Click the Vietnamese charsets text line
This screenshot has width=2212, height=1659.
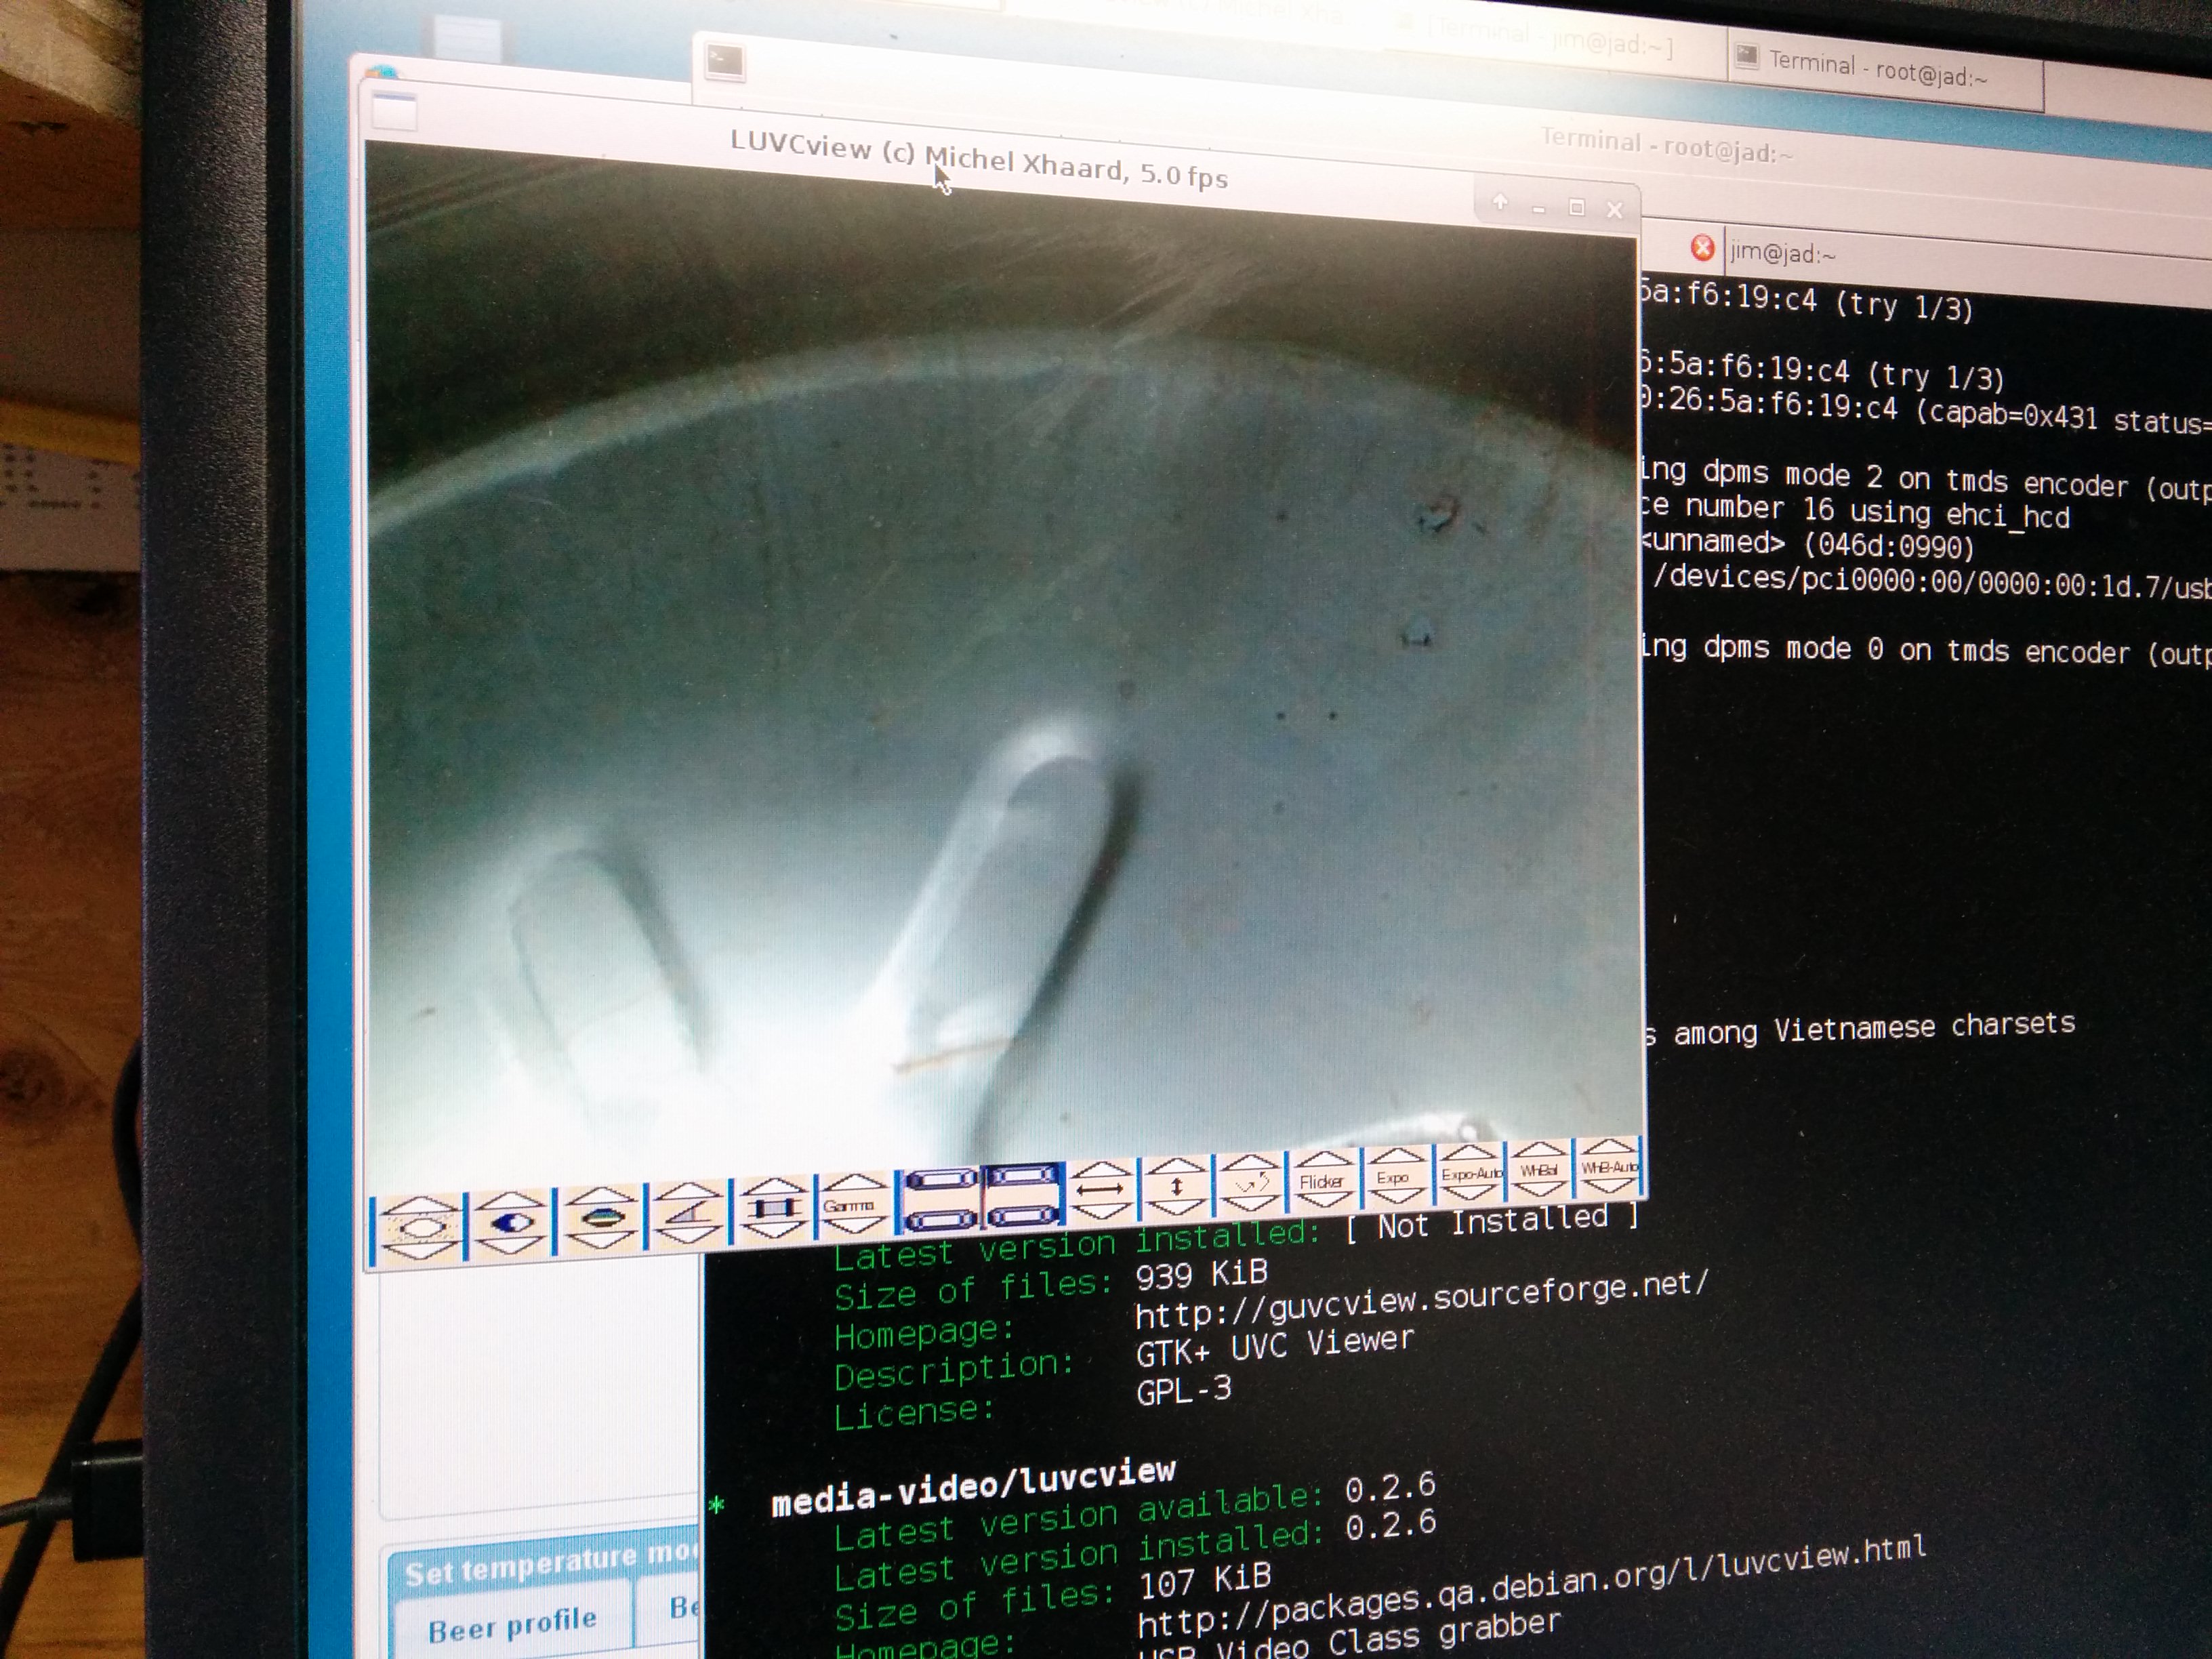click(1862, 1029)
